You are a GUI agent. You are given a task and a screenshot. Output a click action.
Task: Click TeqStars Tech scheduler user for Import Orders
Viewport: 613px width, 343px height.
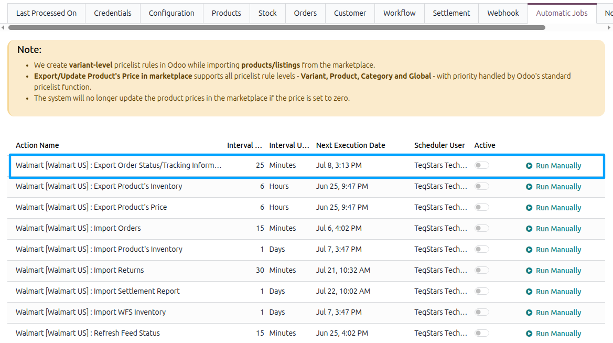pyautogui.click(x=440, y=228)
